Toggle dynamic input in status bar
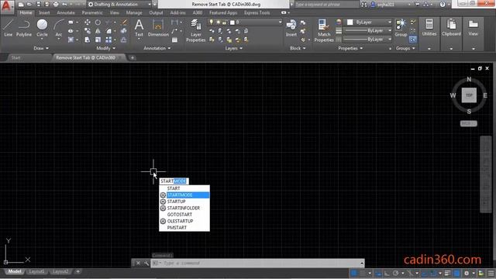 378,273
